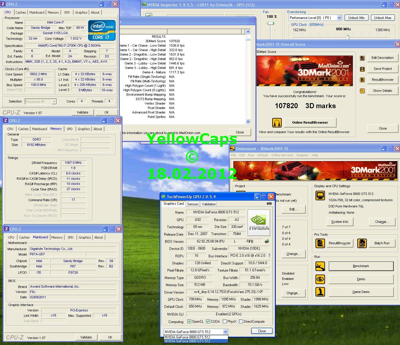This screenshot has width=400, height=345.
Task: Switch to Sensors tab in GPU-Z
Action: (193, 204)
